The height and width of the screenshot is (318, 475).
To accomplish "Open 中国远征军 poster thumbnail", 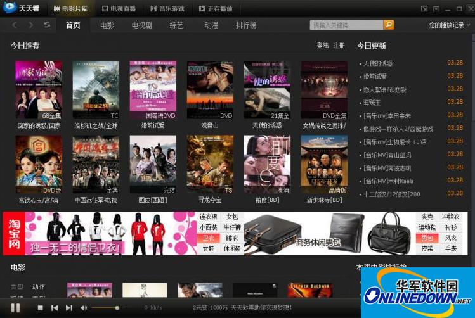I will pyautogui.click(x=96, y=164).
